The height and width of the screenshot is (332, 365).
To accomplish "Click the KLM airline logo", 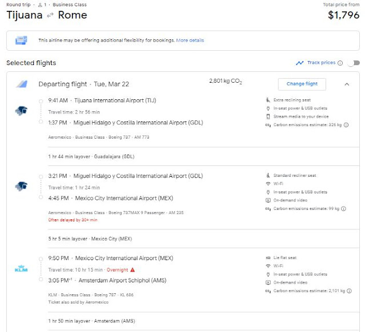I will pos(21,269).
